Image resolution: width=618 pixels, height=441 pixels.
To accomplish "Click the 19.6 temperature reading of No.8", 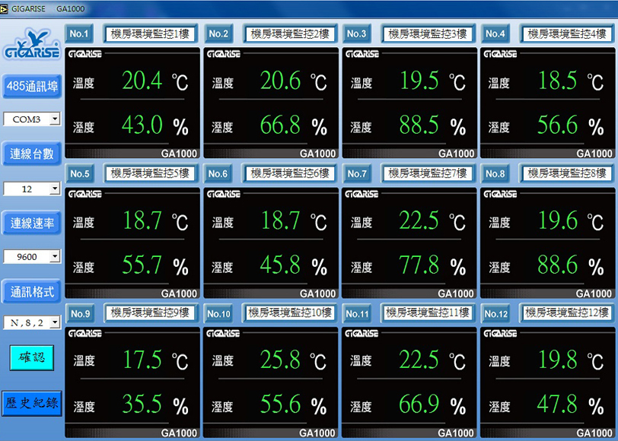I will click(x=558, y=220).
